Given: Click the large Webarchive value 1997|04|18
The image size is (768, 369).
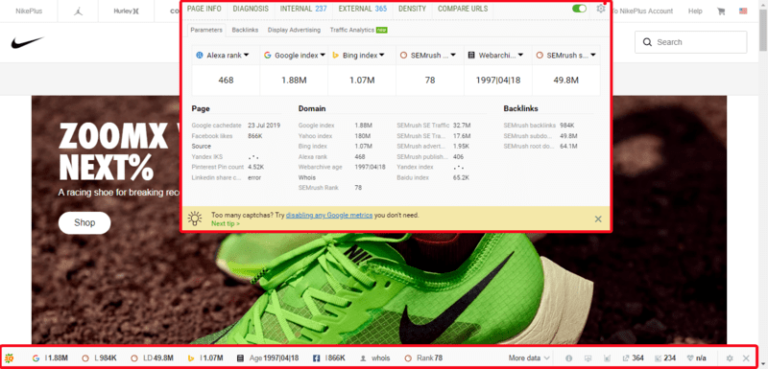Looking at the screenshot, I should [x=497, y=81].
